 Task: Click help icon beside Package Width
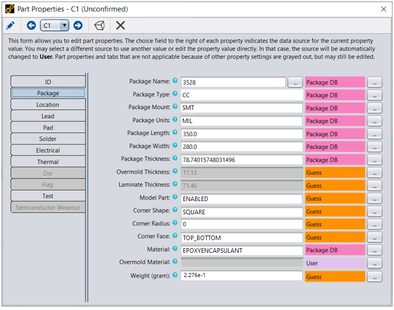[x=175, y=145]
